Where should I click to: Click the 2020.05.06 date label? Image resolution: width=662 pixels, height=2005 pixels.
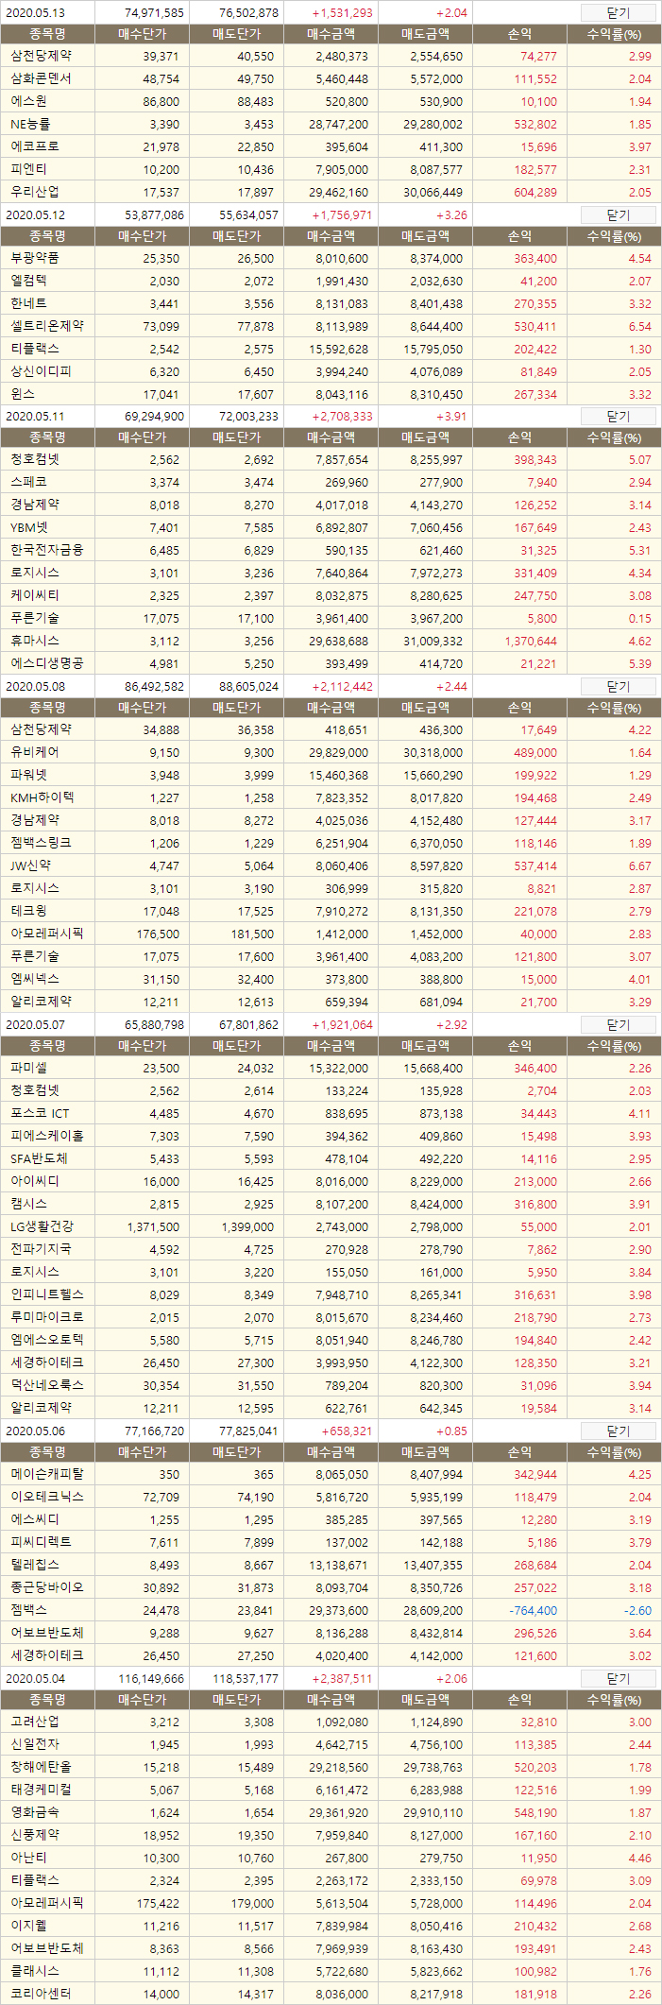point(35,1431)
